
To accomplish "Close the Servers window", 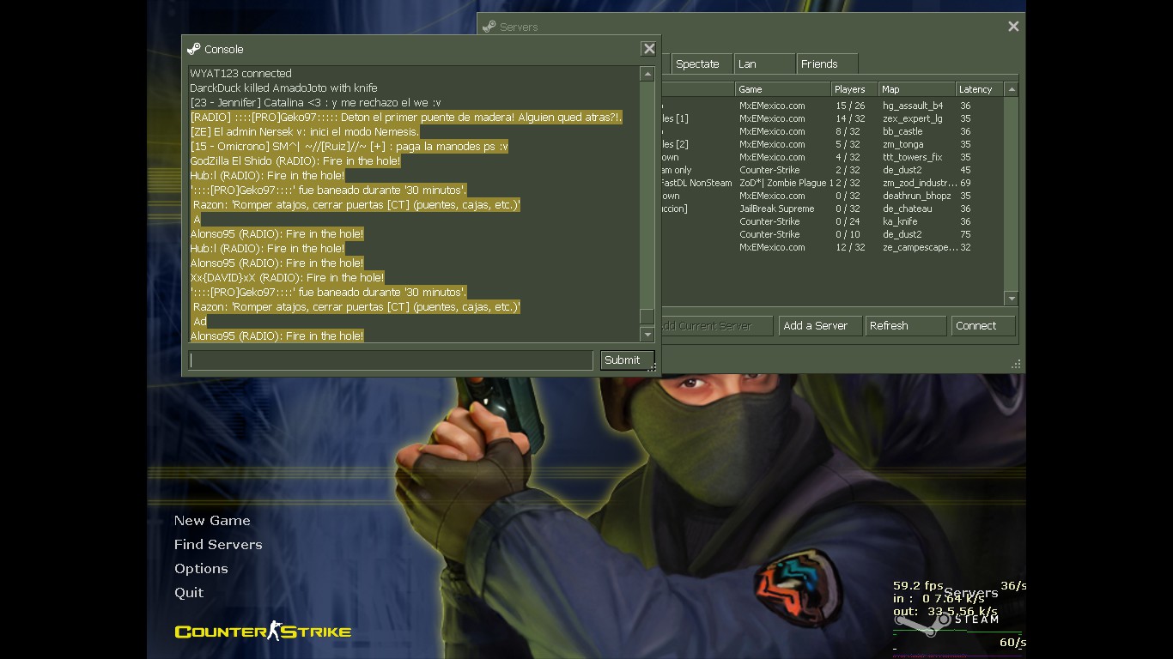I will [1013, 27].
